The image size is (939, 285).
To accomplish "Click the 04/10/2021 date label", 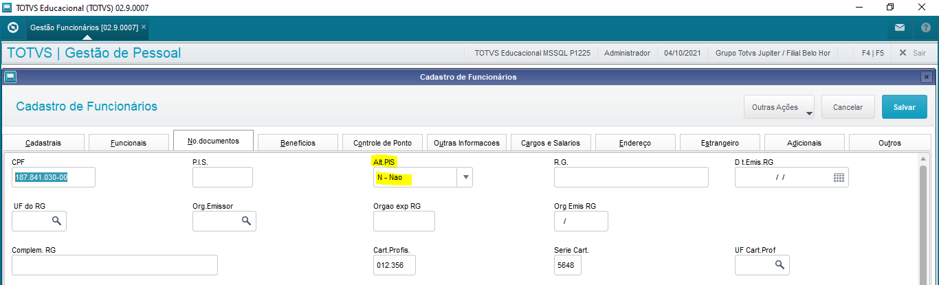I will pos(683,53).
